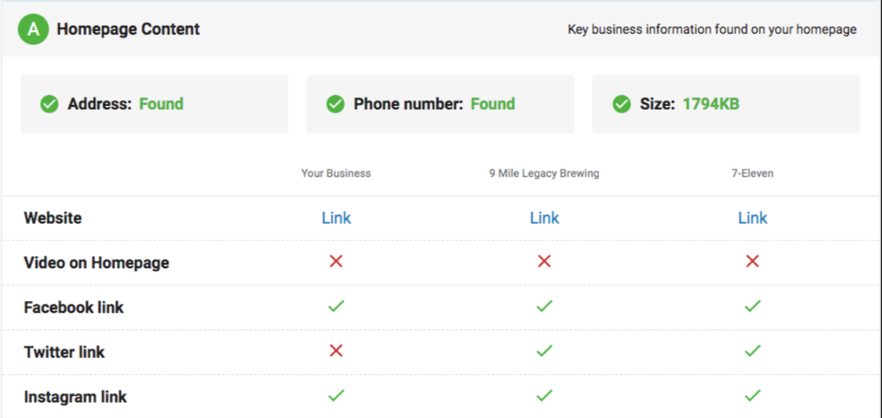Click the Size 1794KB value
This screenshot has width=882, height=418.
point(711,104)
